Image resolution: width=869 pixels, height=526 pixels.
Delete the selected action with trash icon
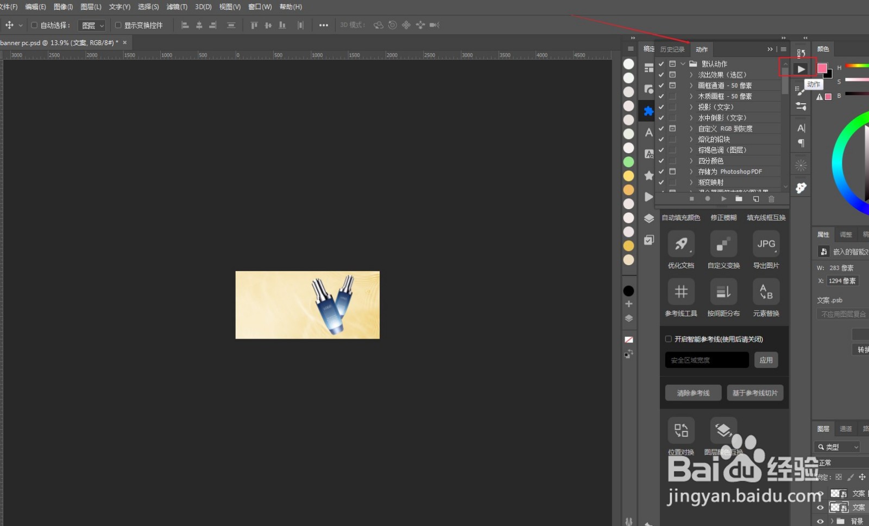pos(771,199)
